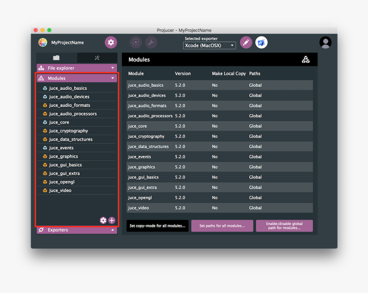Switch to the tools tab
Image resolution: width=368 pixels, height=293 pixels.
[x=97, y=57]
